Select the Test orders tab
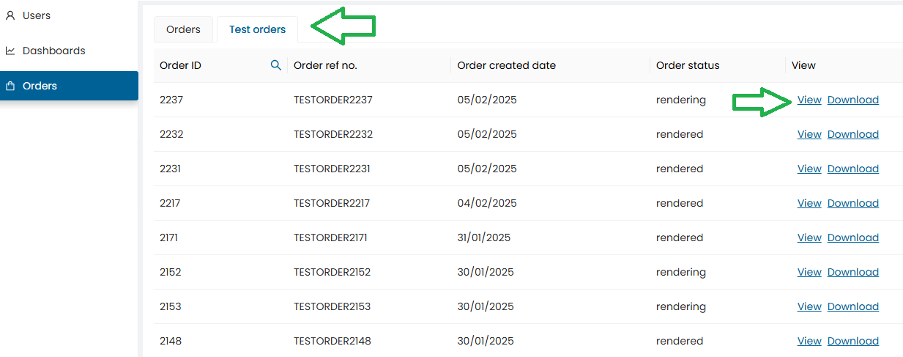The image size is (903, 357). tap(257, 29)
